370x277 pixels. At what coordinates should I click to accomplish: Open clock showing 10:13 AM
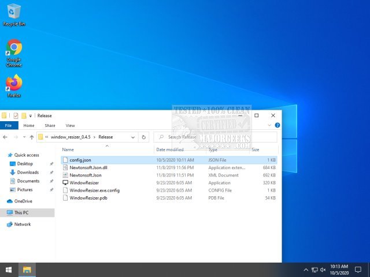(339, 269)
